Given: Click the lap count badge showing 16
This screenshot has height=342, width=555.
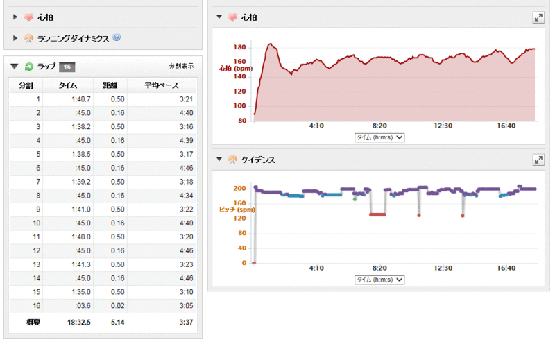Looking at the screenshot, I should [x=67, y=67].
